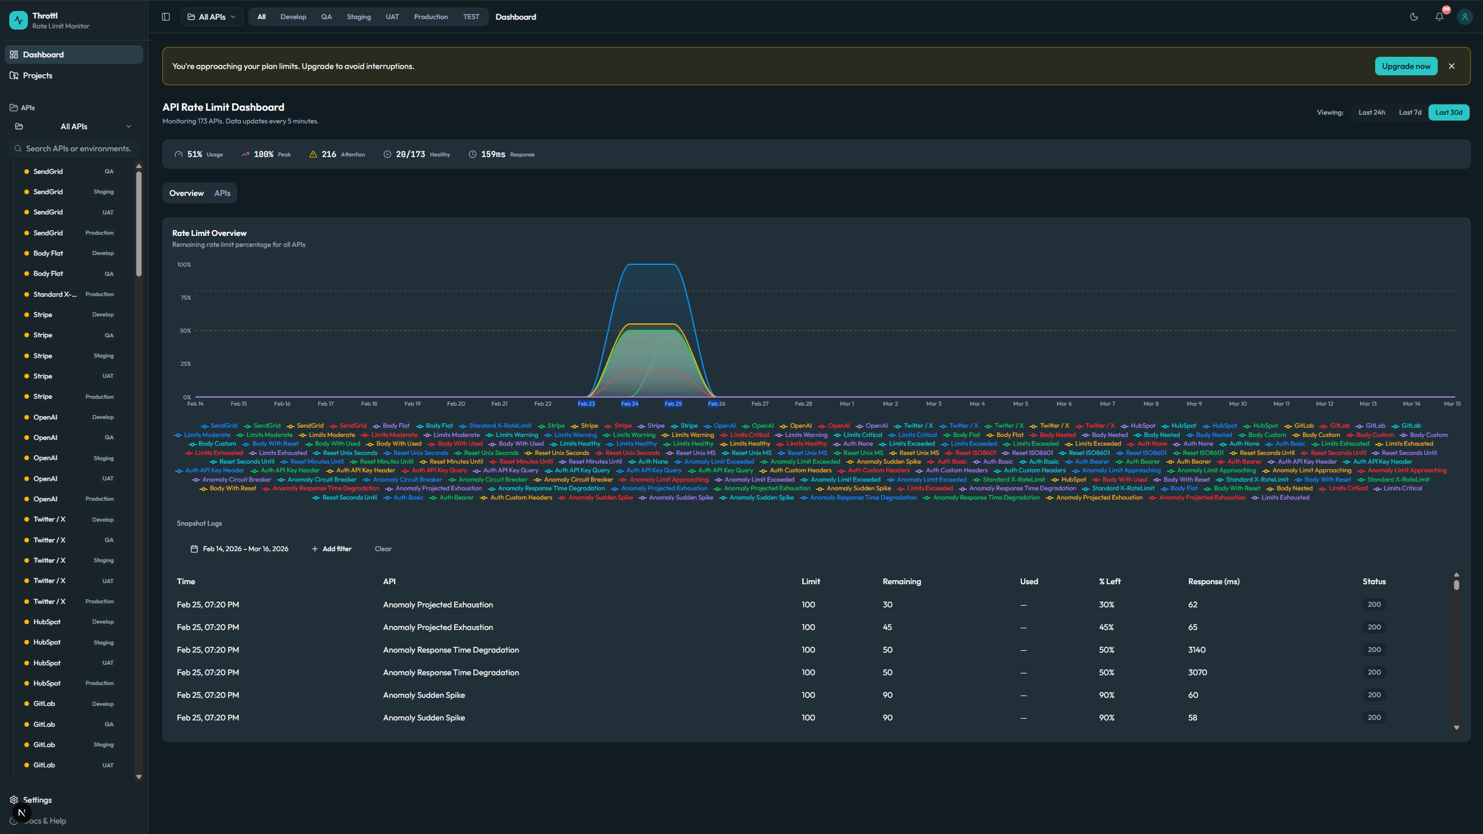
Task: Open Settings gear in sidebar
Action: (14, 800)
